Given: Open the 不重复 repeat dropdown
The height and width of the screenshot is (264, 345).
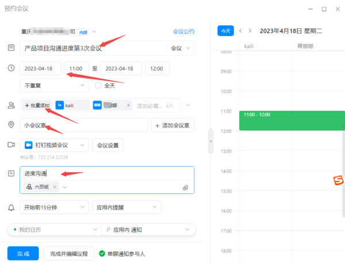Looking at the screenshot, I should [54, 86].
